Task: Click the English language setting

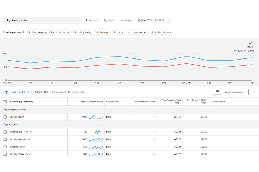Action: [110, 20]
